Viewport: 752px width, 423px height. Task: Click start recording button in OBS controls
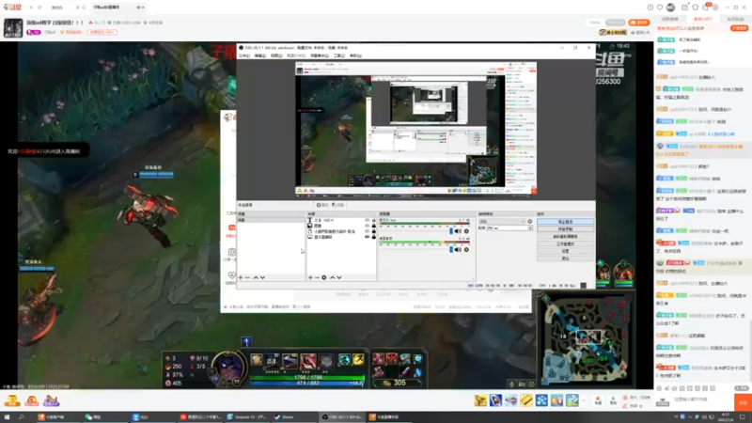click(x=565, y=229)
